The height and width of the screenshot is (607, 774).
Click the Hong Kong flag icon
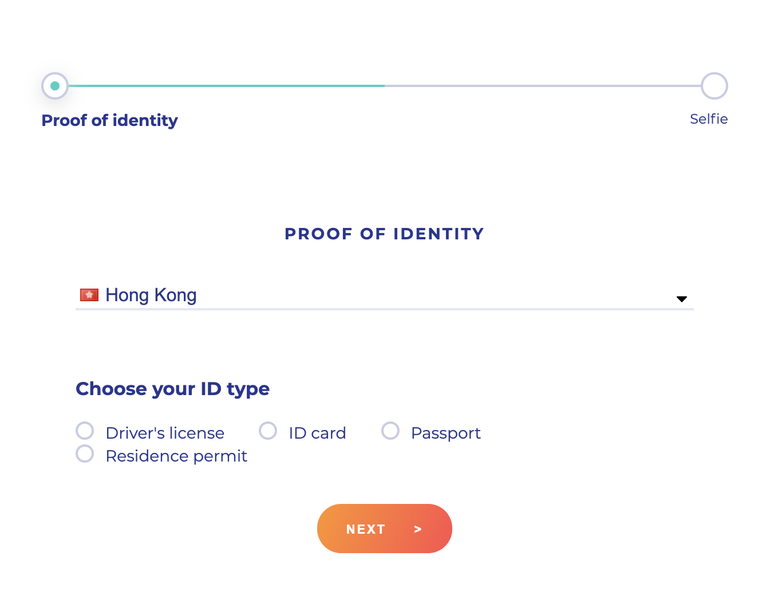tap(89, 295)
